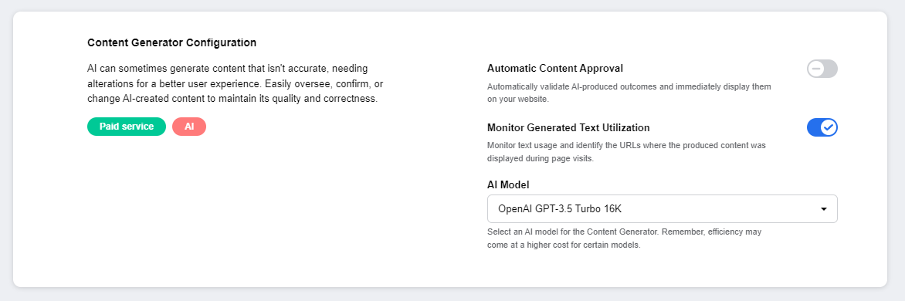Viewport: 905px width, 301px height.
Task: Click the AI Model field label
Action: click(x=509, y=185)
